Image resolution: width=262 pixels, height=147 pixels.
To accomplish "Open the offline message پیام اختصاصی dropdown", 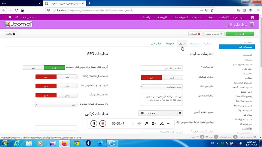I will (x=162, y=87).
